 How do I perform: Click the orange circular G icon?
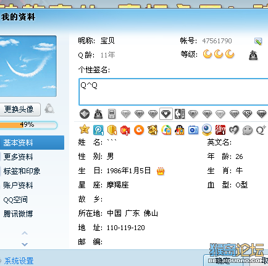(x=139, y=130)
